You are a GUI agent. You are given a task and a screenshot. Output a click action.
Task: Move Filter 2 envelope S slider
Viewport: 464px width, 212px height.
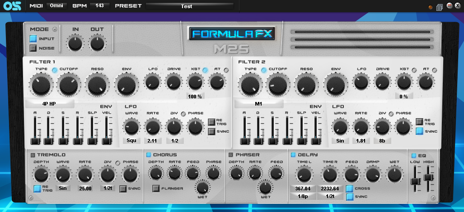pyautogui.click(x=273, y=141)
